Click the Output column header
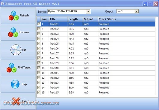Screen dimensions: 159x110 [x=91, y=19]
